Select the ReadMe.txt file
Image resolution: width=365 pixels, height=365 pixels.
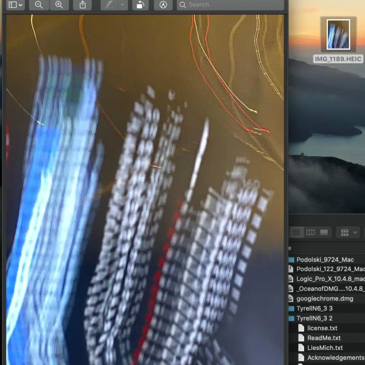point(324,338)
